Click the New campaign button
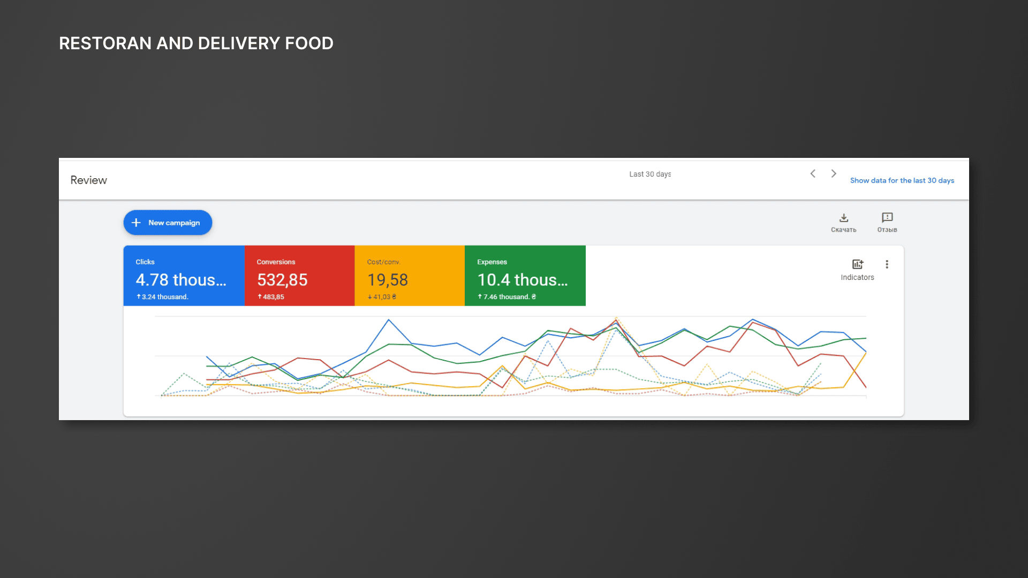1028x578 pixels. (168, 223)
